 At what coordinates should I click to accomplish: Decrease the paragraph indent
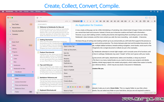click(122, 21)
